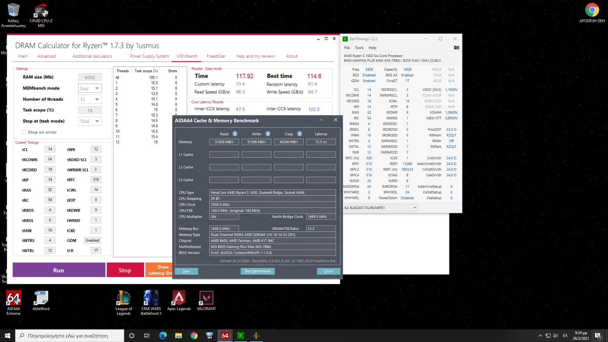
Task: Click AIDA64 Close button
Action: tap(329, 271)
